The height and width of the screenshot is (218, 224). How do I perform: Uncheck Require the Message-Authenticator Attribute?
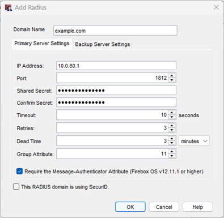[x=19, y=172]
